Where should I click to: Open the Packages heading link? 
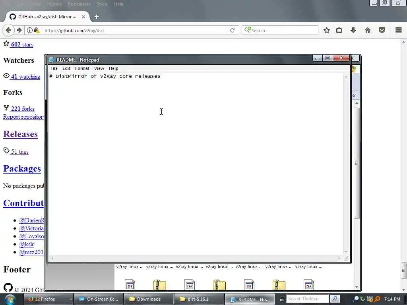pyautogui.click(x=22, y=168)
